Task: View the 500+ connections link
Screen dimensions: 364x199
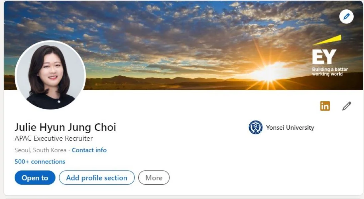Action: [40, 162]
